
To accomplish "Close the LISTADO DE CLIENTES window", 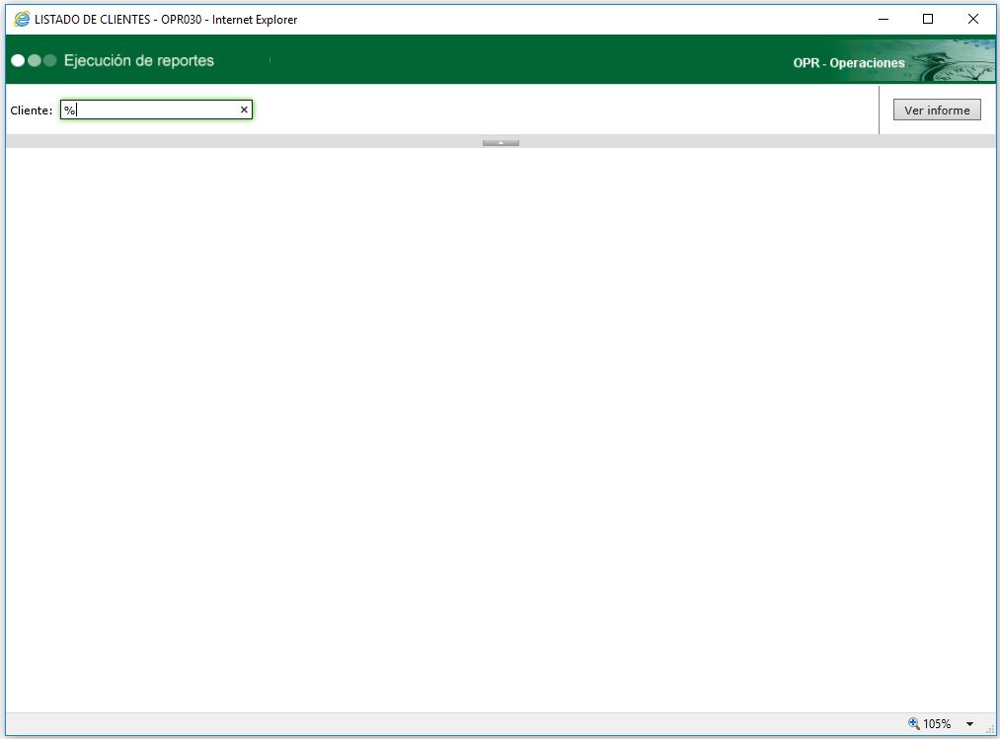I will [x=972, y=19].
